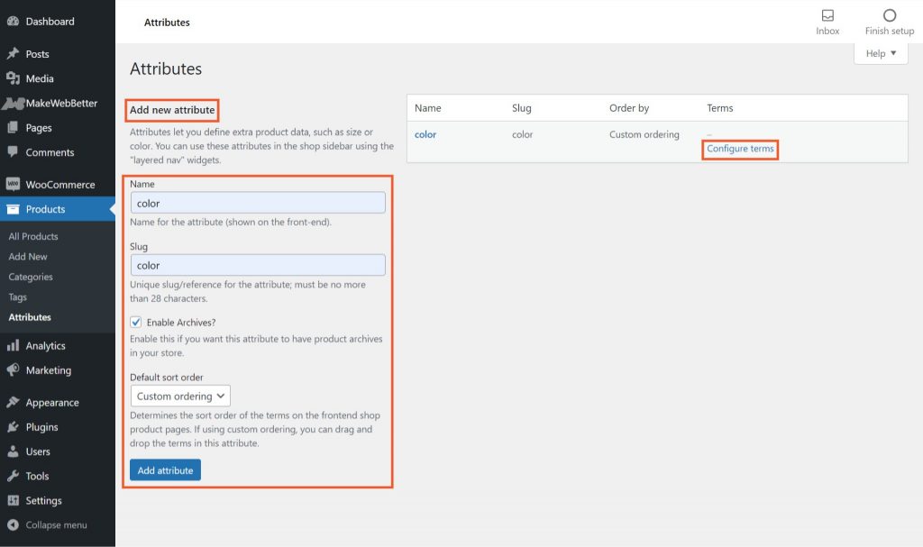Click the Add new attribute heading
The height and width of the screenshot is (547, 923).
click(172, 110)
